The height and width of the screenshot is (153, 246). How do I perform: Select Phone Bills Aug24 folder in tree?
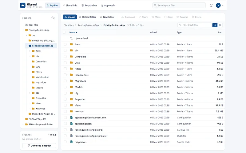pyautogui.click(x=42, y=114)
